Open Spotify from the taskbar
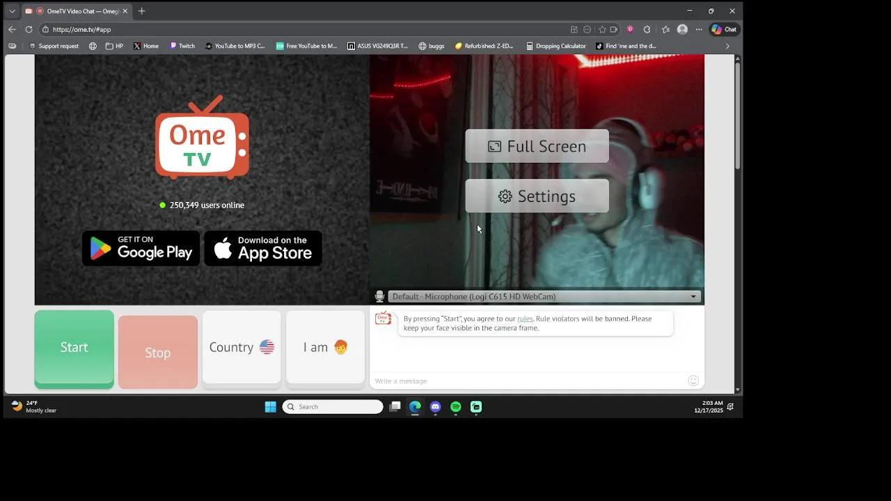891x501 pixels. (x=455, y=407)
